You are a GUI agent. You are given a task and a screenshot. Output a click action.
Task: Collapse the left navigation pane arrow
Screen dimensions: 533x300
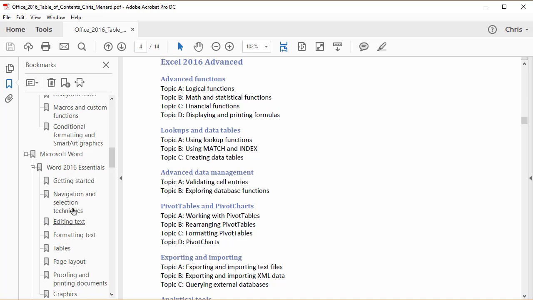click(121, 178)
